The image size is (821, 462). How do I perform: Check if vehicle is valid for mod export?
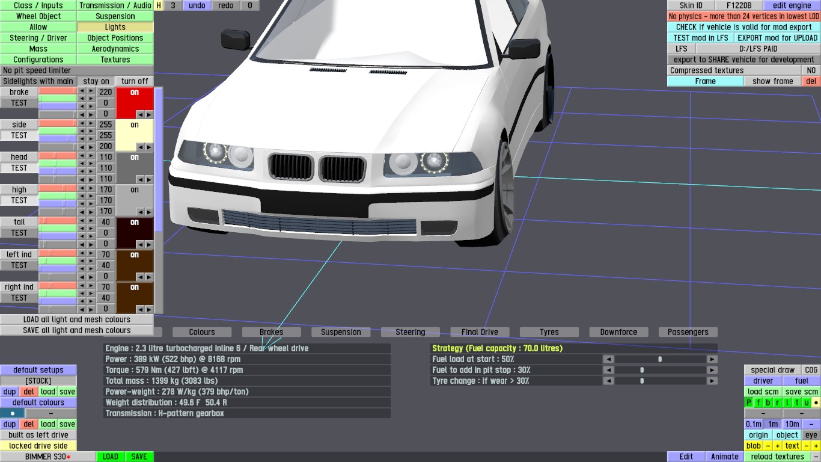744,27
